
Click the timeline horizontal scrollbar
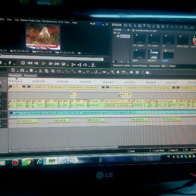click(65, 149)
